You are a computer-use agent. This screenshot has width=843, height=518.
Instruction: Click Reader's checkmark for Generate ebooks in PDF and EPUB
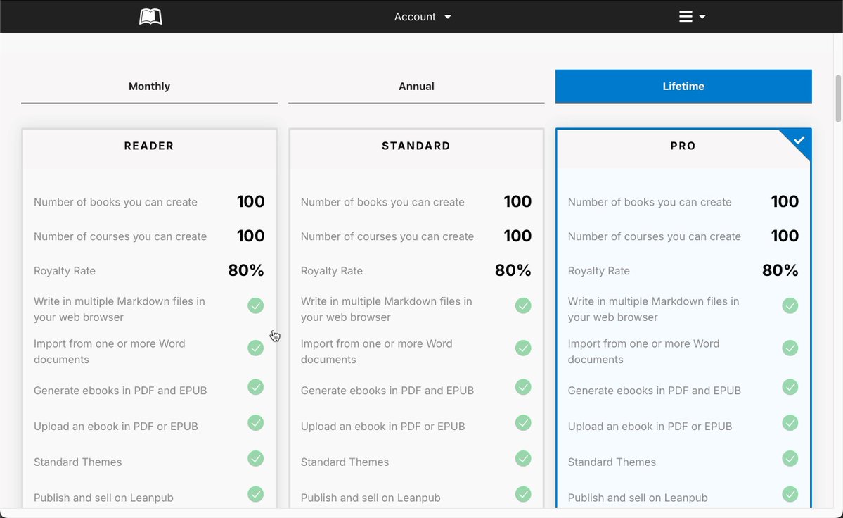tap(255, 387)
